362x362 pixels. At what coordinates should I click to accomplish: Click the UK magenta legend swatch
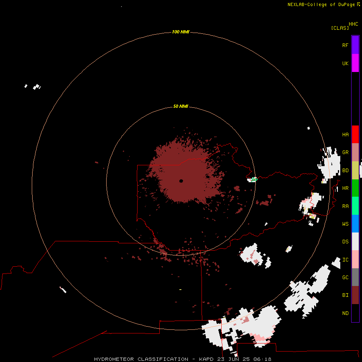pos(355,63)
